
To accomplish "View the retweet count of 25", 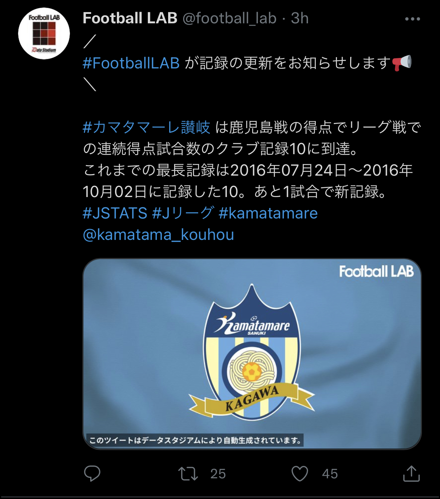I will point(218,474).
